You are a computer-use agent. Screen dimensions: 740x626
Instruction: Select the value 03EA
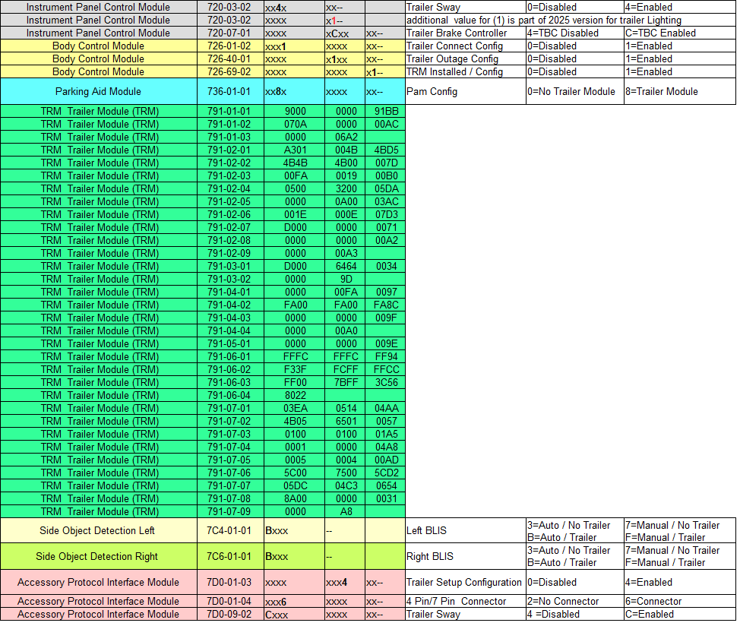point(295,408)
